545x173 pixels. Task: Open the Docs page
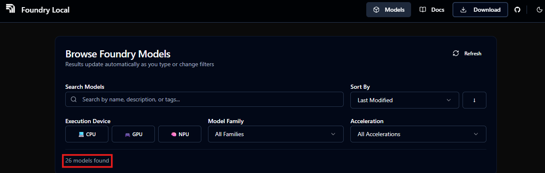(432, 10)
